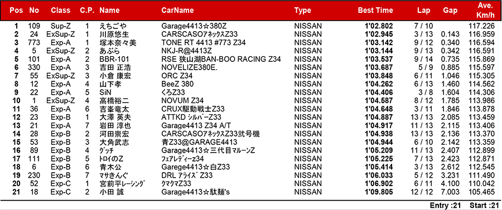
Task: Click the Best Time column header
Action: [375, 10]
